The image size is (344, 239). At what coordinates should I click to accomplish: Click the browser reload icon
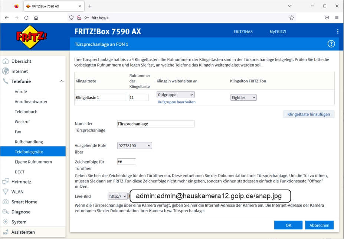click(x=26, y=17)
